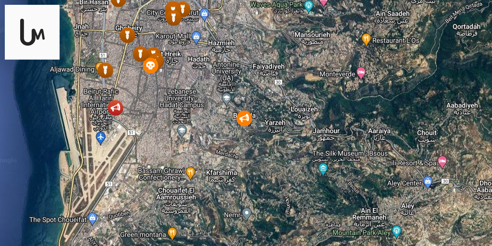Click the Waves Aqua Park pin
492x246 pixels.
tap(309, 6)
